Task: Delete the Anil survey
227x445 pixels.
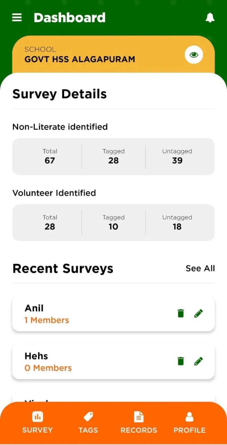Action: [180, 314]
